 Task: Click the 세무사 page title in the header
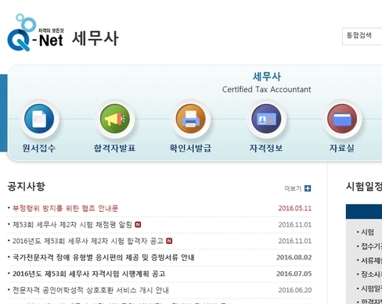(95, 38)
